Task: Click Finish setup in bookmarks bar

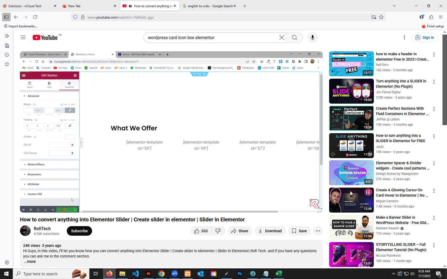Action: [433, 26]
